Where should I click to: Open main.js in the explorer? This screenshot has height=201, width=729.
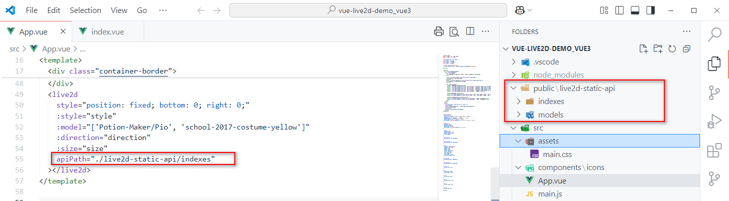pyautogui.click(x=600, y=193)
